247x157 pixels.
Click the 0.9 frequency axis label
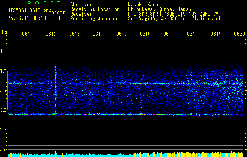click(4, 90)
